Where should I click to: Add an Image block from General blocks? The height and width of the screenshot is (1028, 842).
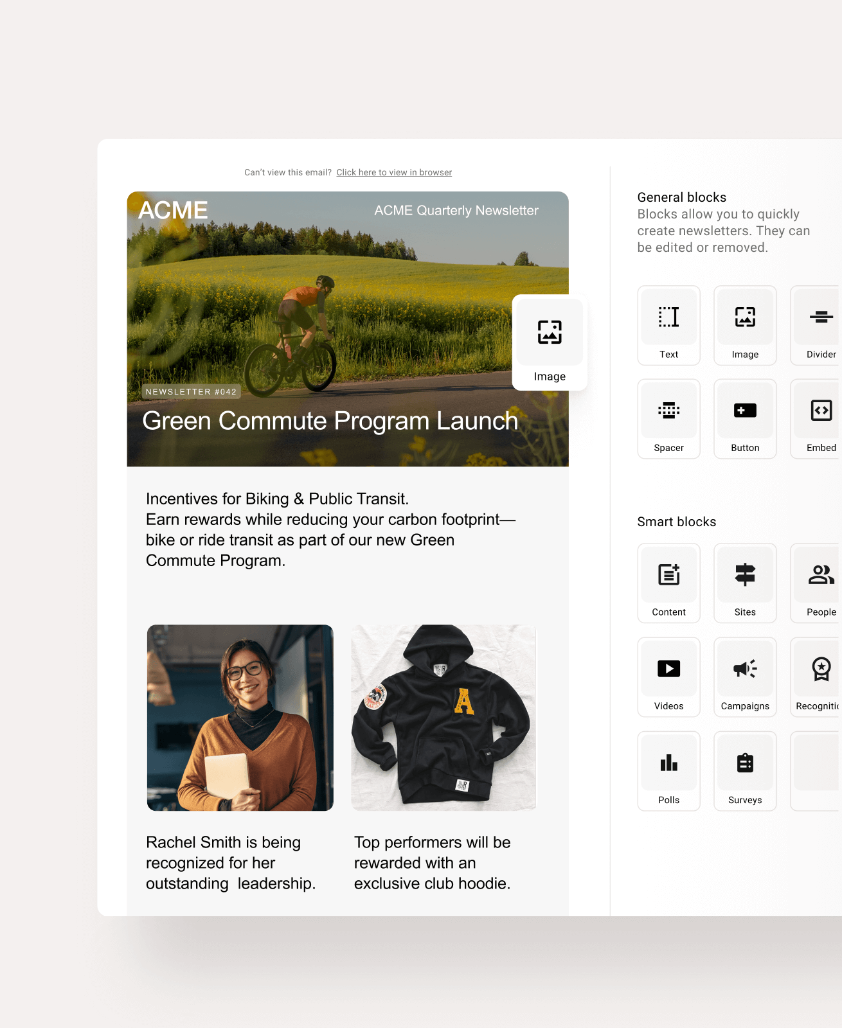745,325
